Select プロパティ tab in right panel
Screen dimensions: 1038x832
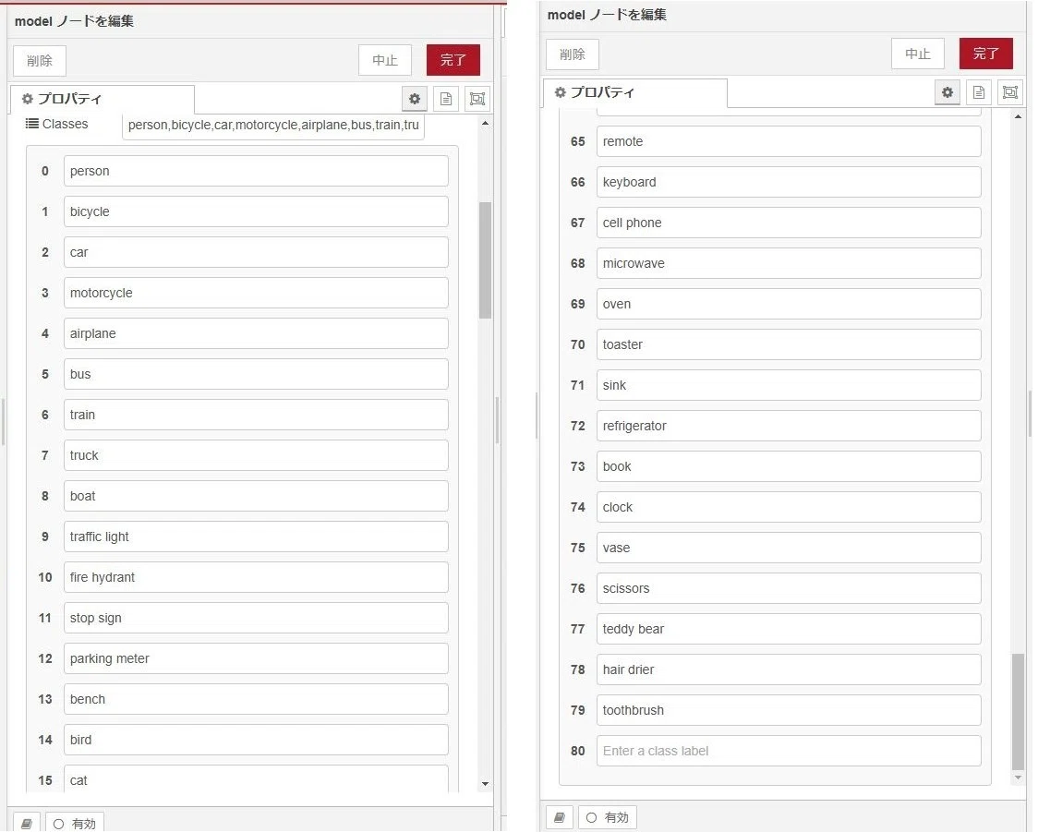(635, 92)
